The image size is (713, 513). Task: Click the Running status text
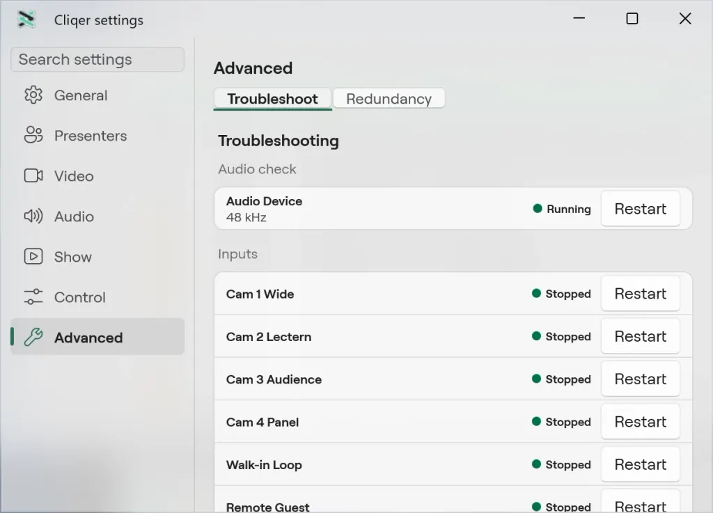[569, 209]
